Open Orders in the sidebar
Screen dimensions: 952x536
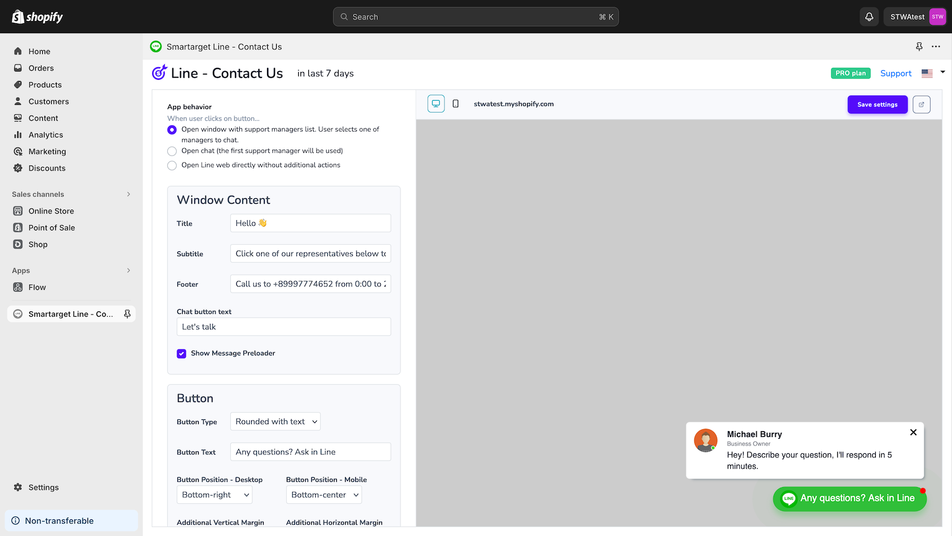pyautogui.click(x=41, y=68)
